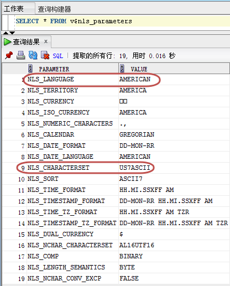This screenshot has width=230, height=286.
Task: Click the SQL link in results toolbar
Action: pos(58,56)
